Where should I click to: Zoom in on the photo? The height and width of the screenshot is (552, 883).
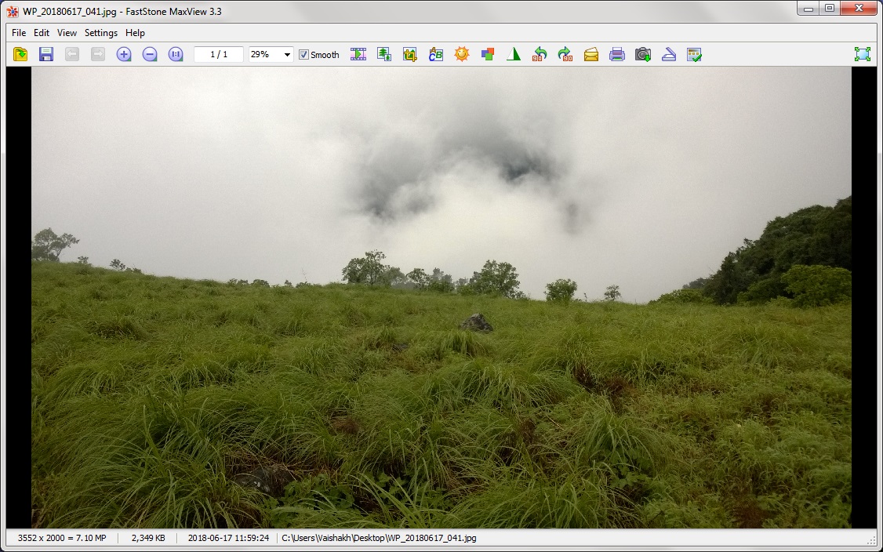point(123,54)
